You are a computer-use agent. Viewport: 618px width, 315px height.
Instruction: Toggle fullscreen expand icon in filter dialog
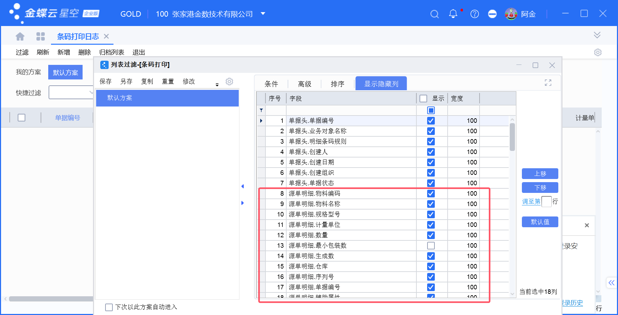click(548, 83)
